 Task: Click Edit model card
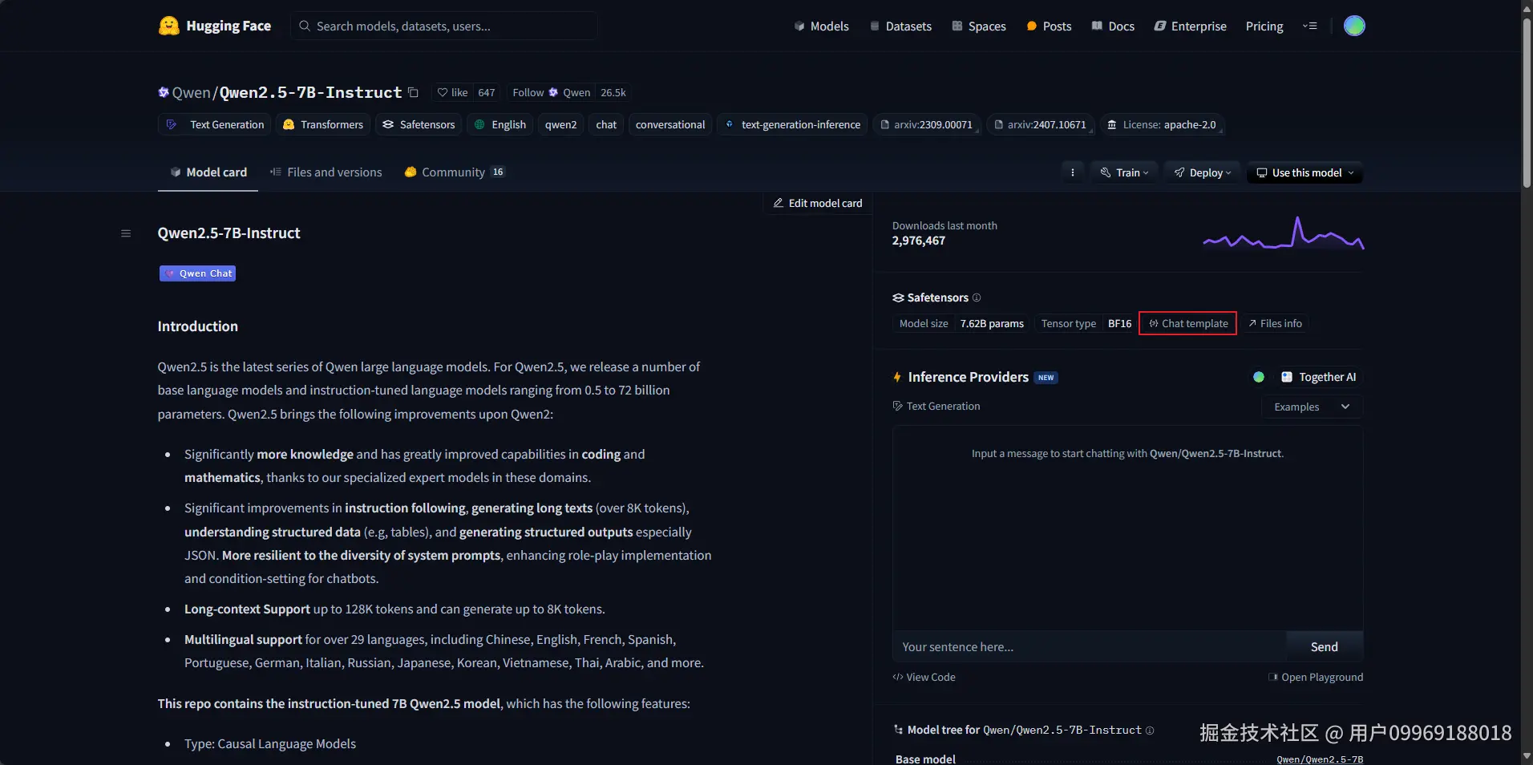817,203
